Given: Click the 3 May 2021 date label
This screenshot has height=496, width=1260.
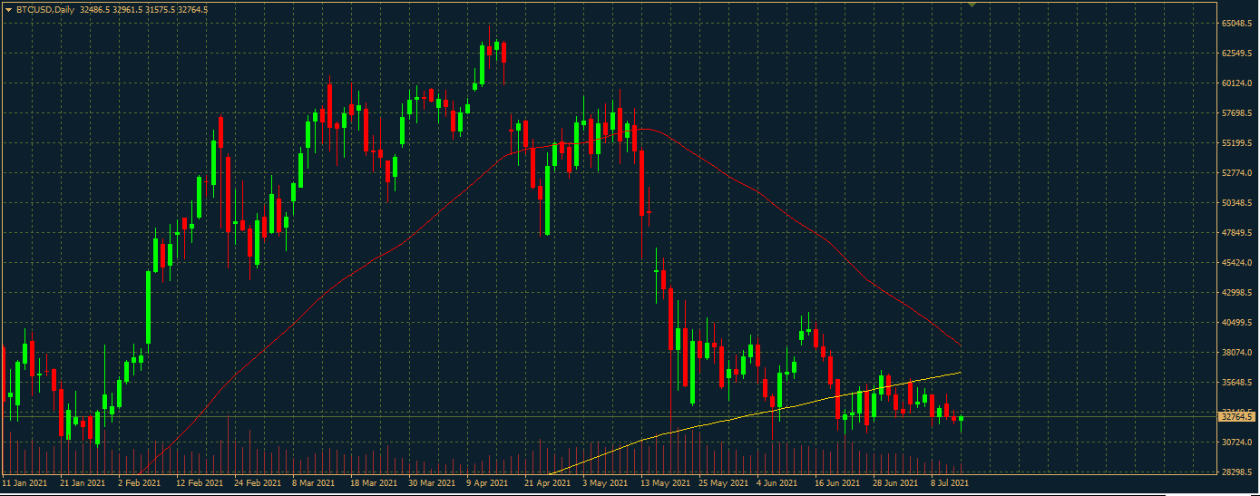Looking at the screenshot, I should coord(607,484).
